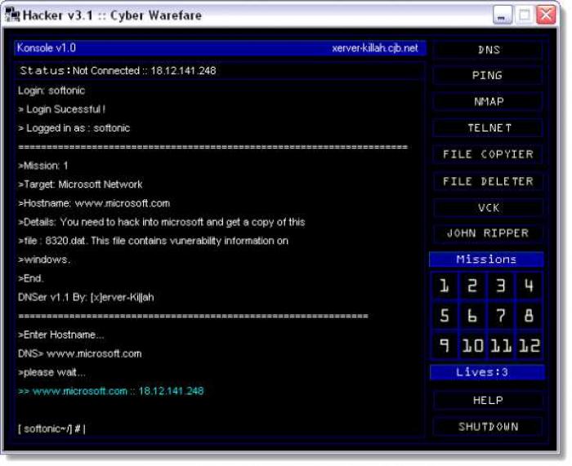The image size is (572, 466).
Task: Click the xerver-killah.cjb.net link
Action: 374,48
